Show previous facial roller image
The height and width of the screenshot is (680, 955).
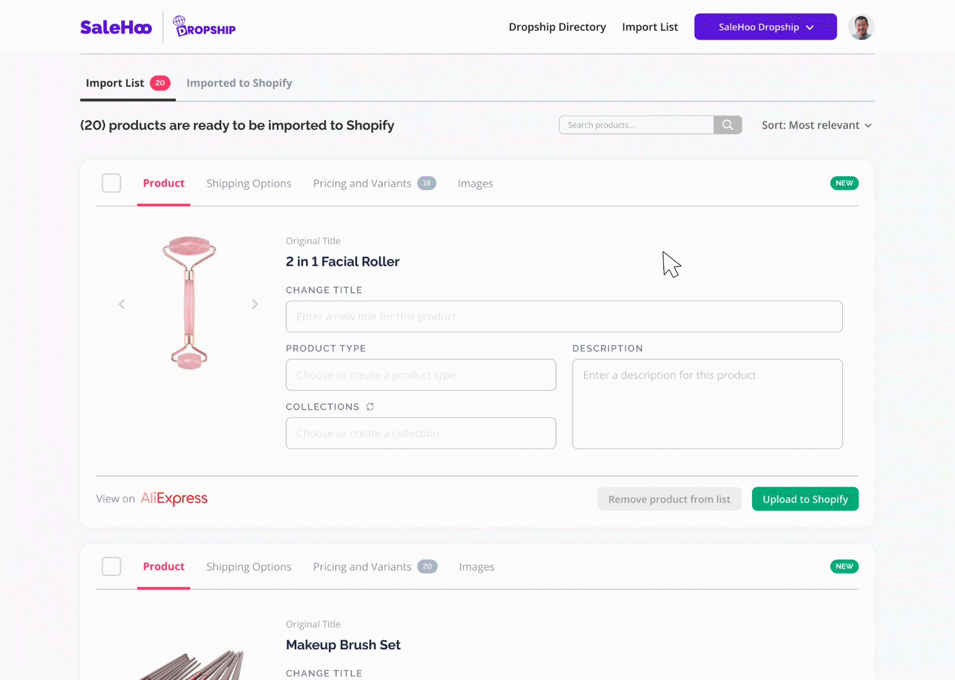point(122,304)
